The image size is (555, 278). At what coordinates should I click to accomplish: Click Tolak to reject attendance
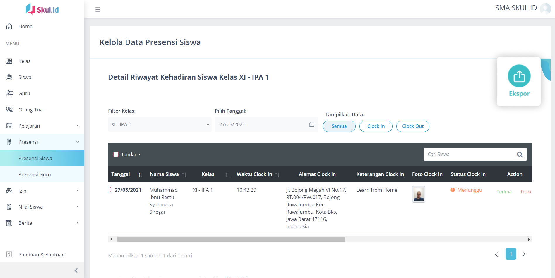click(x=525, y=192)
